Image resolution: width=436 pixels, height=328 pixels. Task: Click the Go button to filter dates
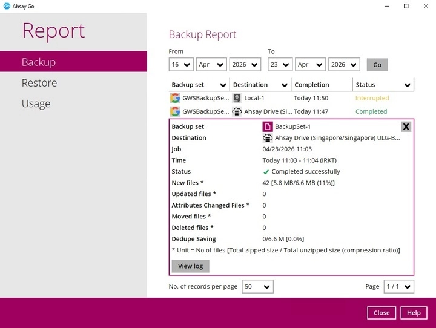(x=377, y=65)
